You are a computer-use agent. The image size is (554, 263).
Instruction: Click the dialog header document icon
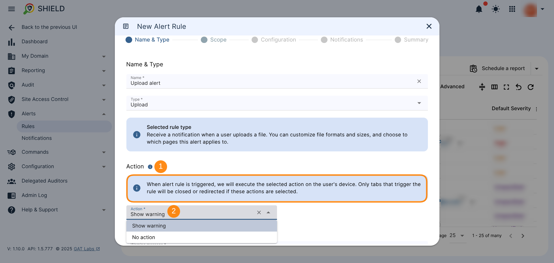(x=126, y=26)
